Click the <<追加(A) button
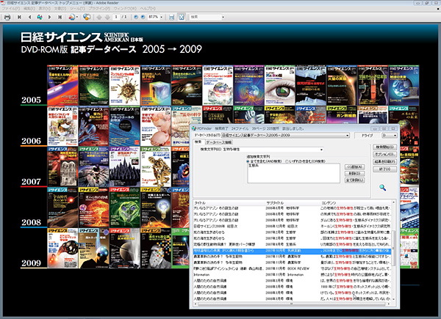 [355, 167]
